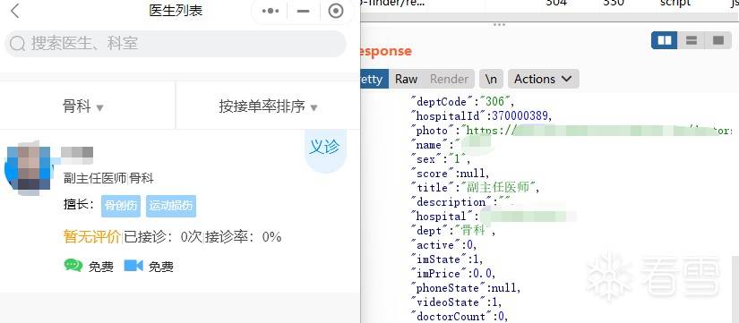Click 暂无评价 rating text
Image resolution: width=739 pixels, height=323 pixels.
pyautogui.click(x=92, y=236)
